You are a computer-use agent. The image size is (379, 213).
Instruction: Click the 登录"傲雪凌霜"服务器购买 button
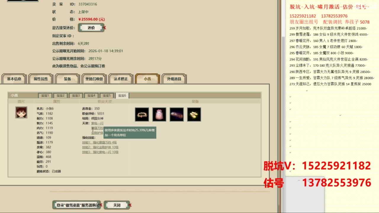pos(76,205)
